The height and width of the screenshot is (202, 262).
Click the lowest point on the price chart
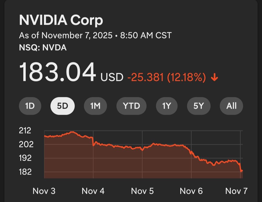[241, 172]
